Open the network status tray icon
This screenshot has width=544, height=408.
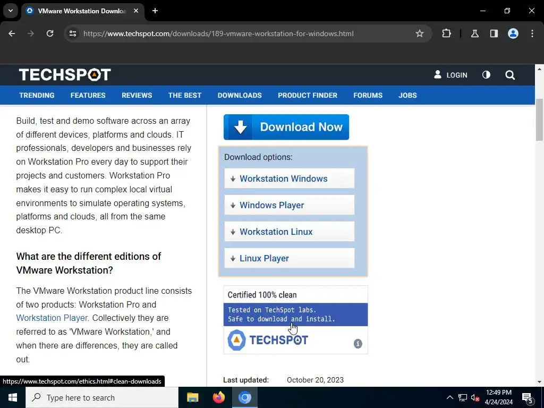463,397
